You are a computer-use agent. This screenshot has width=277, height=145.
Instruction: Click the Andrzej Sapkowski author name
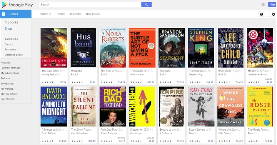click(51, 75)
